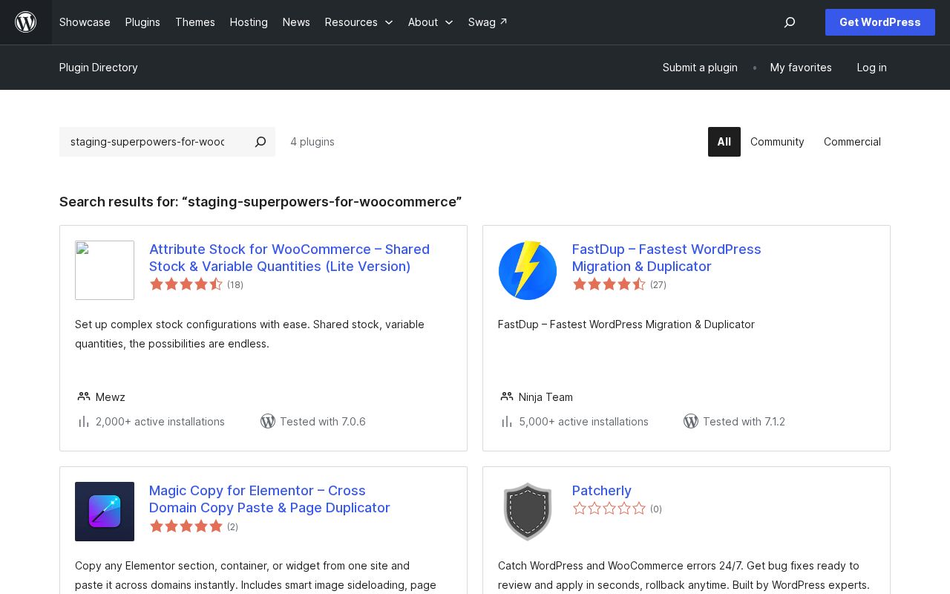The image size is (950, 594).
Task: Select the Community filter tab
Action: click(777, 142)
